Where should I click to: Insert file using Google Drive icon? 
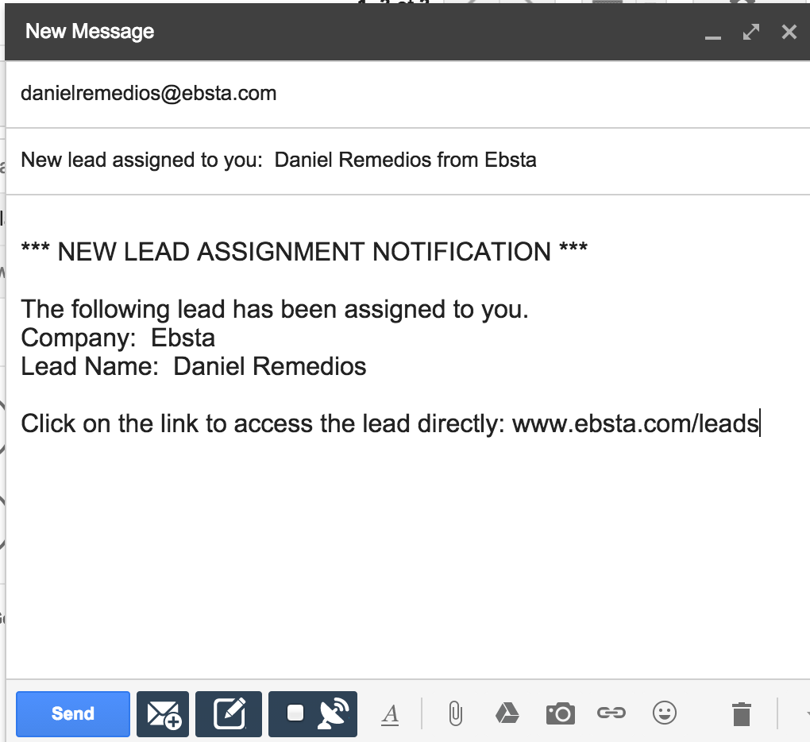pyautogui.click(x=507, y=713)
